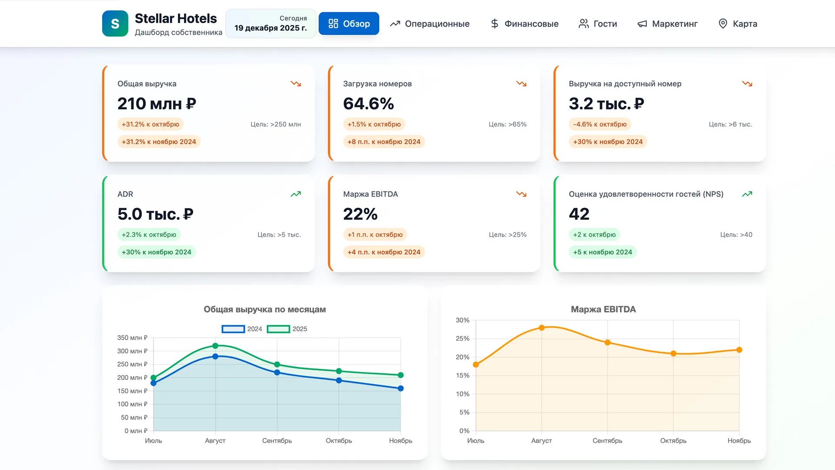Screen dimensions: 835x470
Task: Click the +31.2% к октябрю badge
Action: [x=150, y=124]
